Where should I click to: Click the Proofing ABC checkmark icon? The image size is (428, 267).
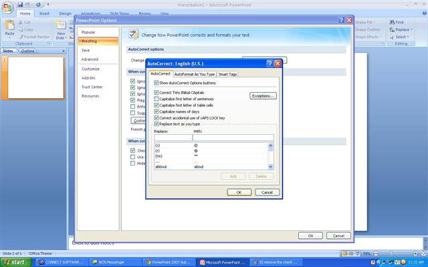[x=134, y=34]
